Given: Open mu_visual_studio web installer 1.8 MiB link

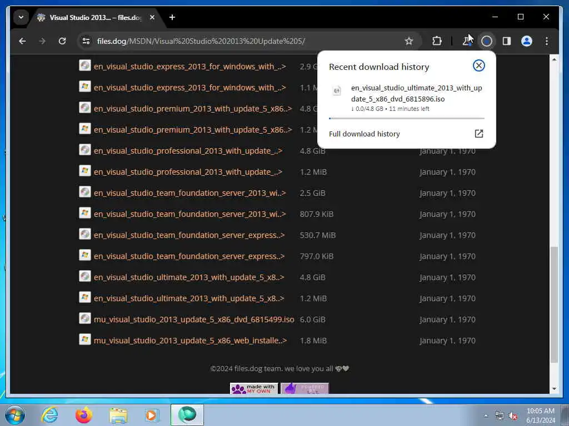Looking at the screenshot, I should tap(190, 341).
